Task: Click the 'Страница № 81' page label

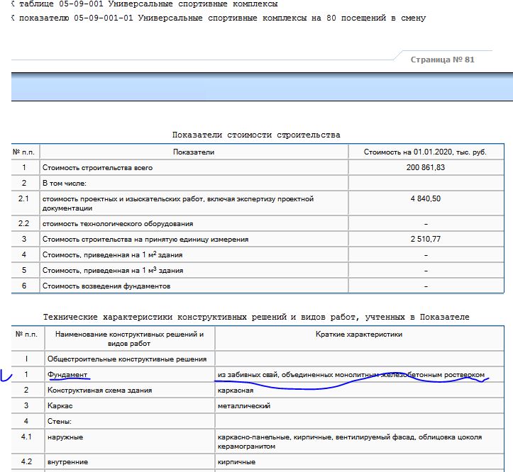Action: pyautogui.click(x=442, y=60)
